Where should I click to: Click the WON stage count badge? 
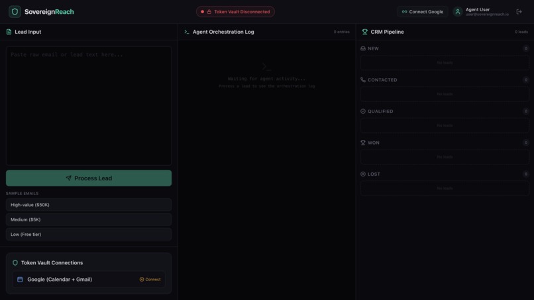tap(526, 143)
